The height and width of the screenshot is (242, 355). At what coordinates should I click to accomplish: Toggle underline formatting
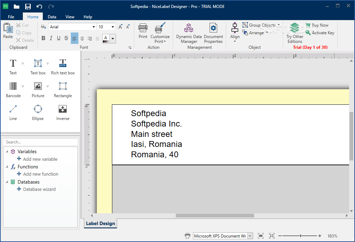click(59, 38)
